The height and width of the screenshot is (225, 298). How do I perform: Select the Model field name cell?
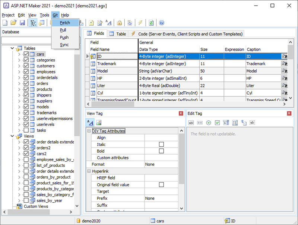117,71
